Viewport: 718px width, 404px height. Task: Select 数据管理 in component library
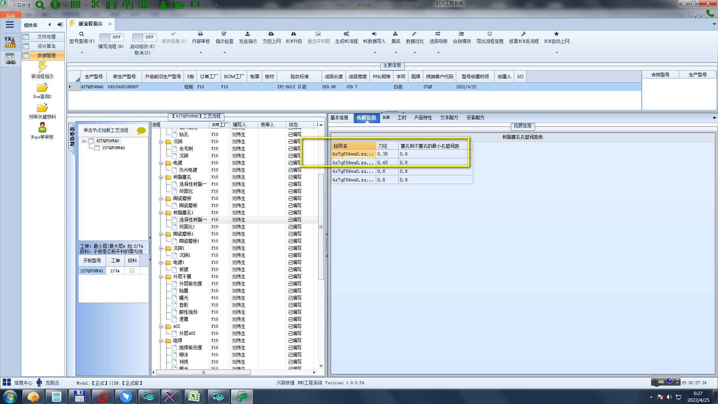click(x=46, y=55)
